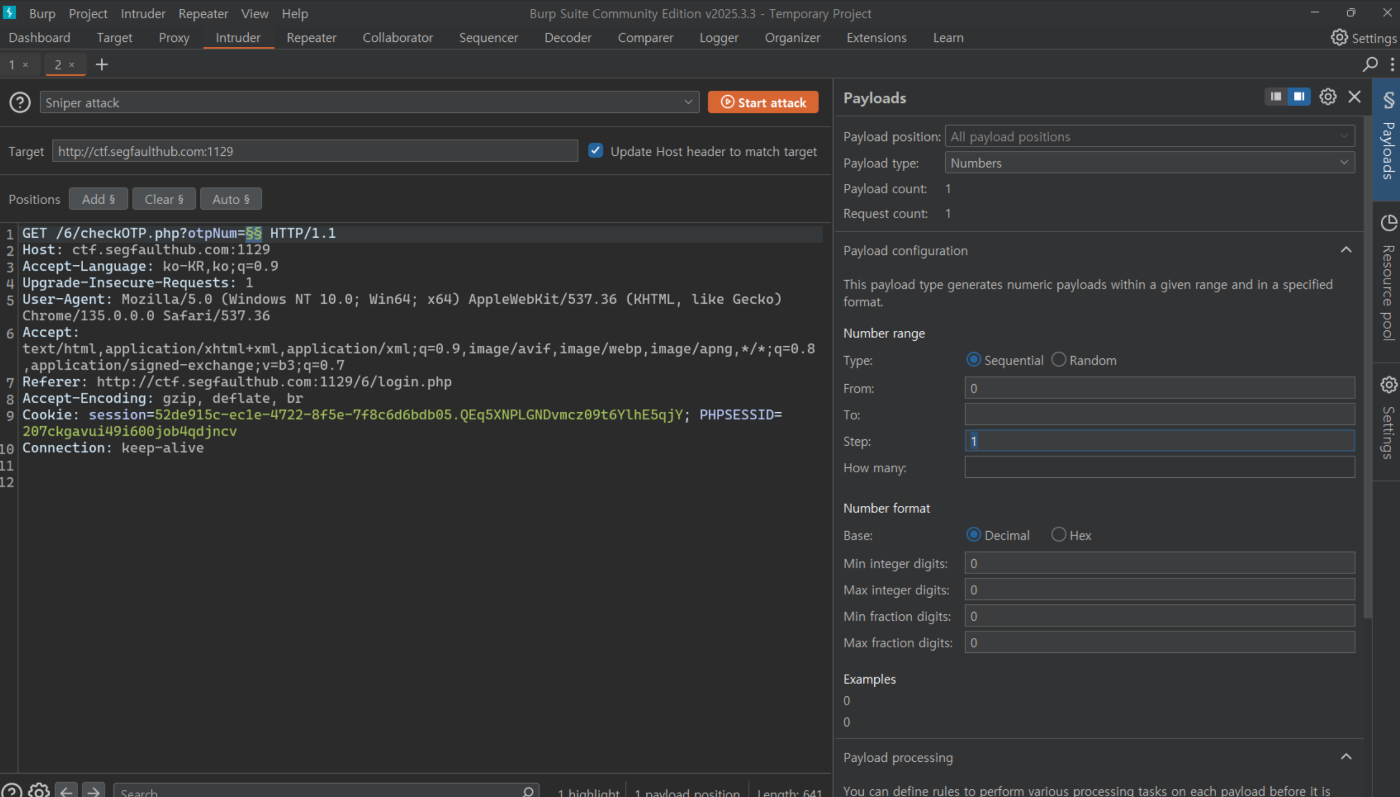
Task: Click bottom help question mark icon
Action: tap(12, 791)
